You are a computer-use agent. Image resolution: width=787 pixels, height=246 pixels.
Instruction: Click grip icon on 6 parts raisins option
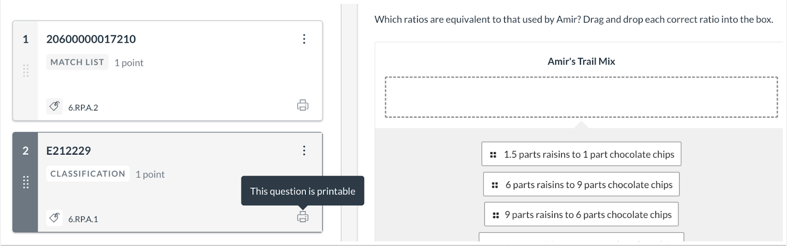tap(495, 185)
